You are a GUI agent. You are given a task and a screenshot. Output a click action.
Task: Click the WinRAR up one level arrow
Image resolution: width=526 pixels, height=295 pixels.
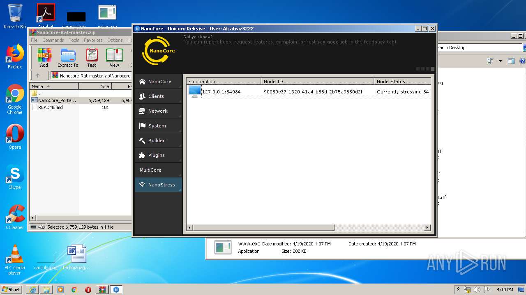38,75
